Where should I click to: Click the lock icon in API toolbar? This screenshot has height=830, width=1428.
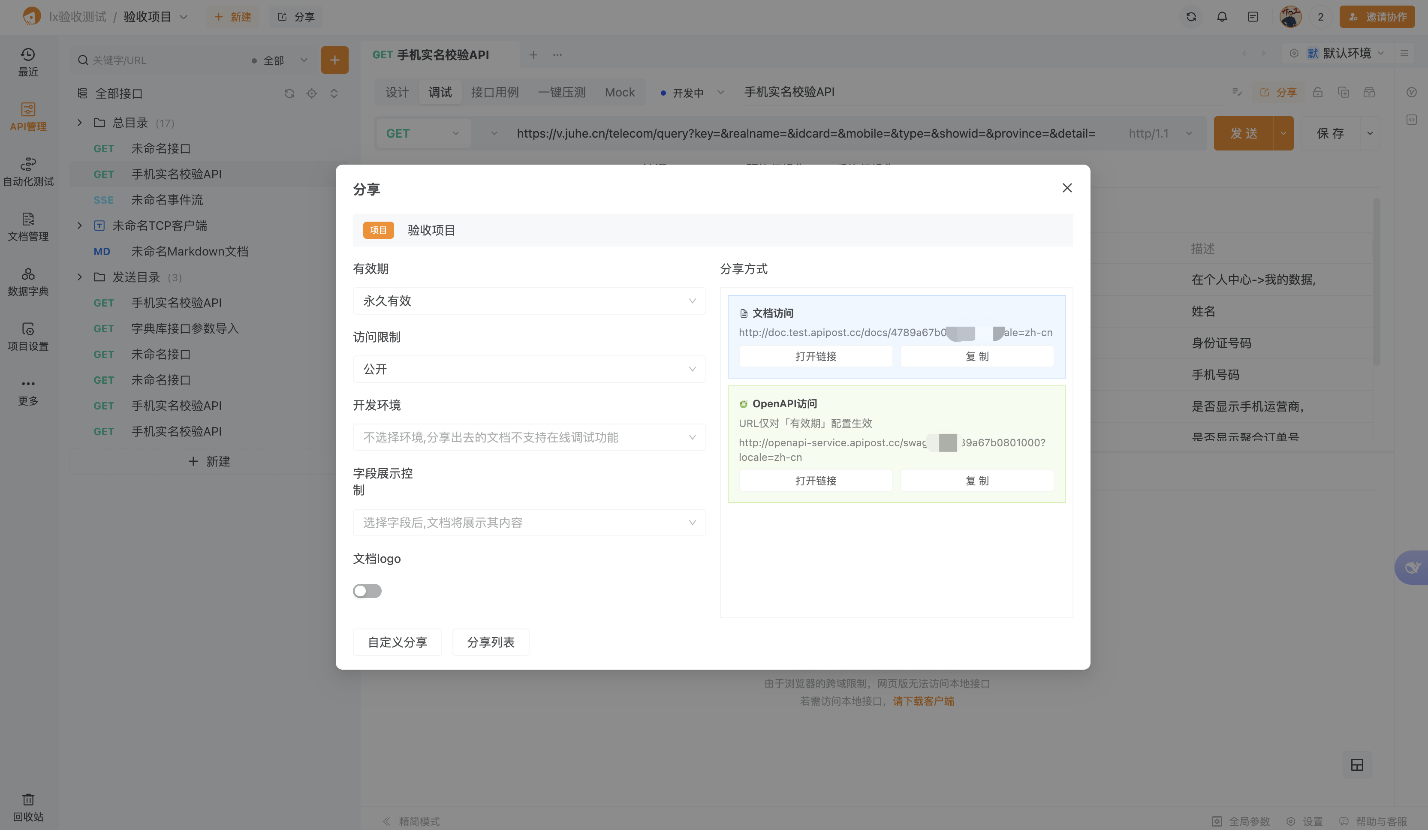click(x=1317, y=92)
